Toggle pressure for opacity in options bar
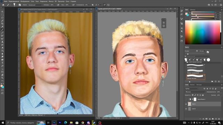223x125 pixels. point(58,5)
